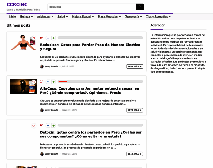The image size is (213, 168).
Task: Click the AlfaCaps post rating bar
Action: [x=100, y=81]
